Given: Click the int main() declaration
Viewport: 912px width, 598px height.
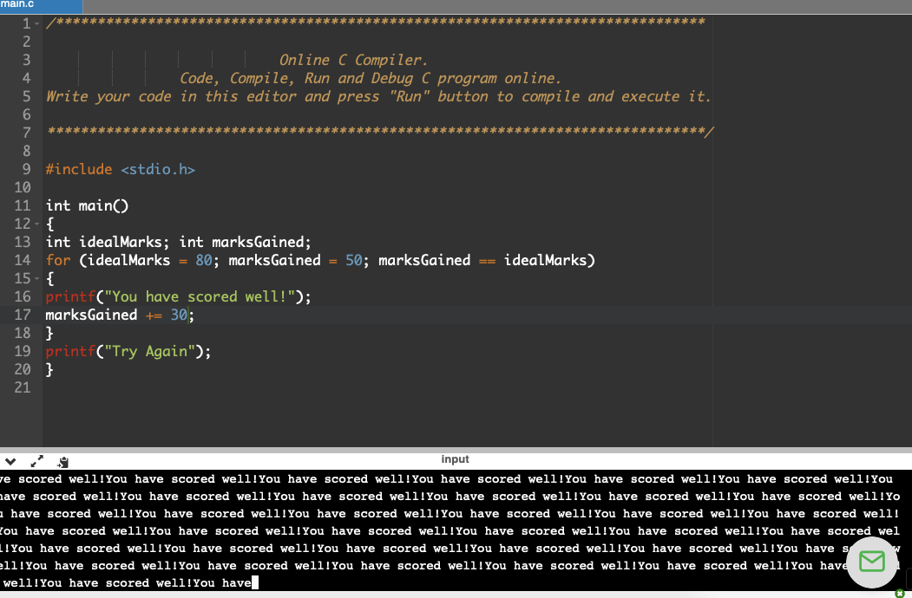Looking at the screenshot, I should (86, 205).
